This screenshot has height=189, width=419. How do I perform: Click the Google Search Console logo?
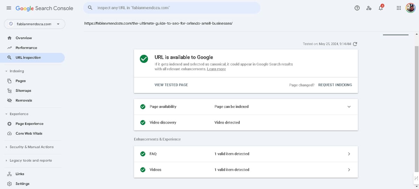click(x=44, y=8)
